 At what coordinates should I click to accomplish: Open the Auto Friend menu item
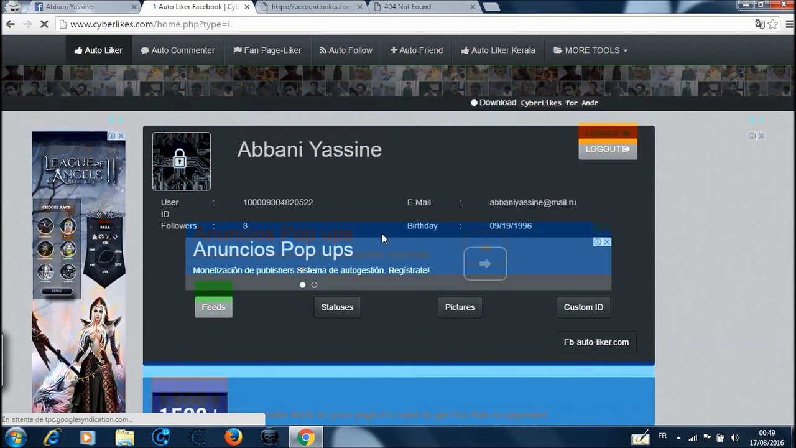click(417, 50)
